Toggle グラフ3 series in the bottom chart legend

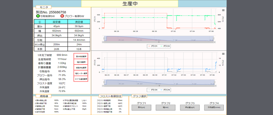point(153,90)
